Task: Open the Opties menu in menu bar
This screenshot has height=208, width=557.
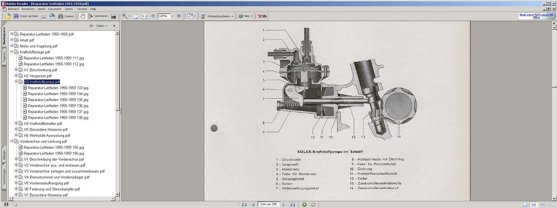Action: click(x=69, y=9)
